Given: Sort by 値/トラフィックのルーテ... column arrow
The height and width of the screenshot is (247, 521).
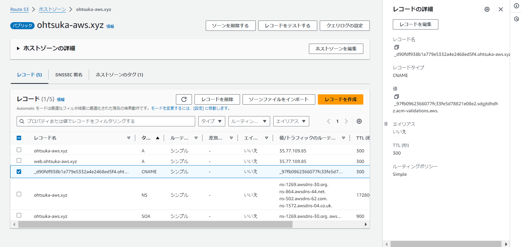Looking at the screenshot, I should click(x=343, y=138).
